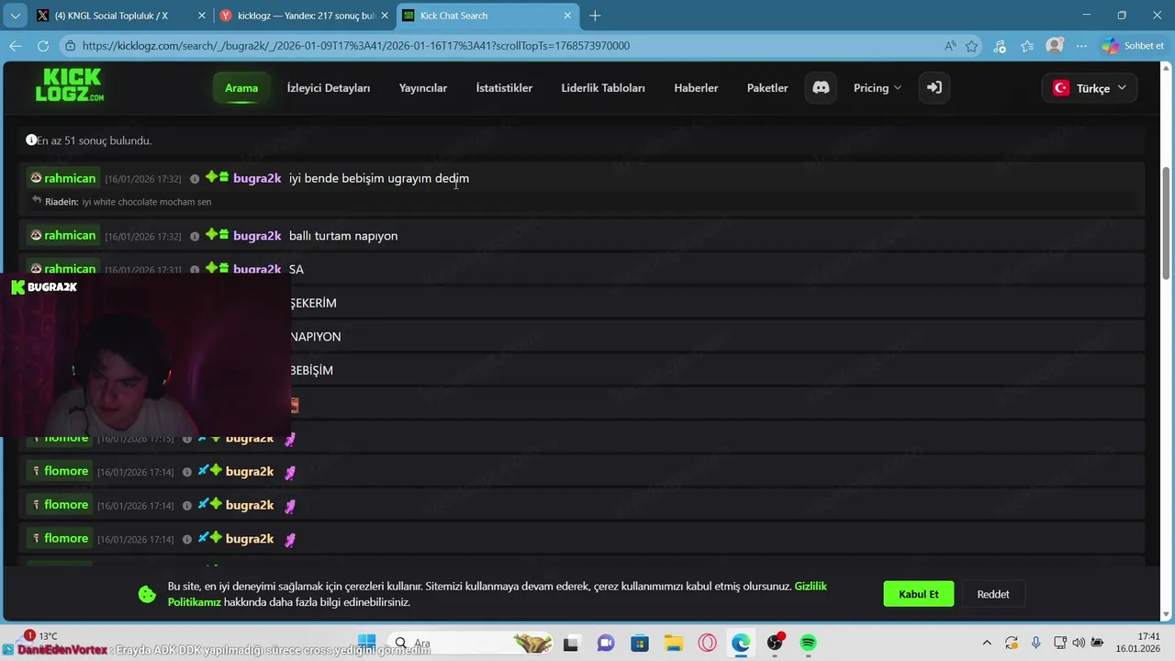Open Liderlik Tabloları page
Image resolution: width=1175 pixels, height=661 pixels.
coord(603,88)
